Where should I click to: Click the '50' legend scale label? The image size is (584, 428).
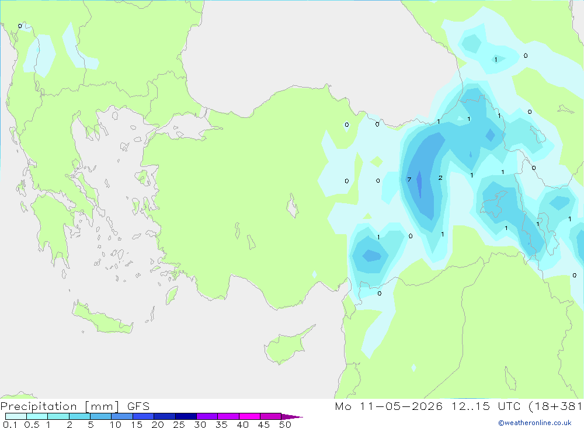285,424
